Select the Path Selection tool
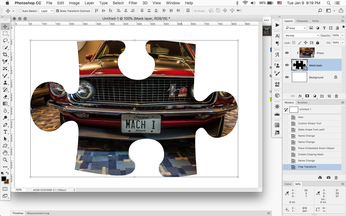 pos(5,139)
